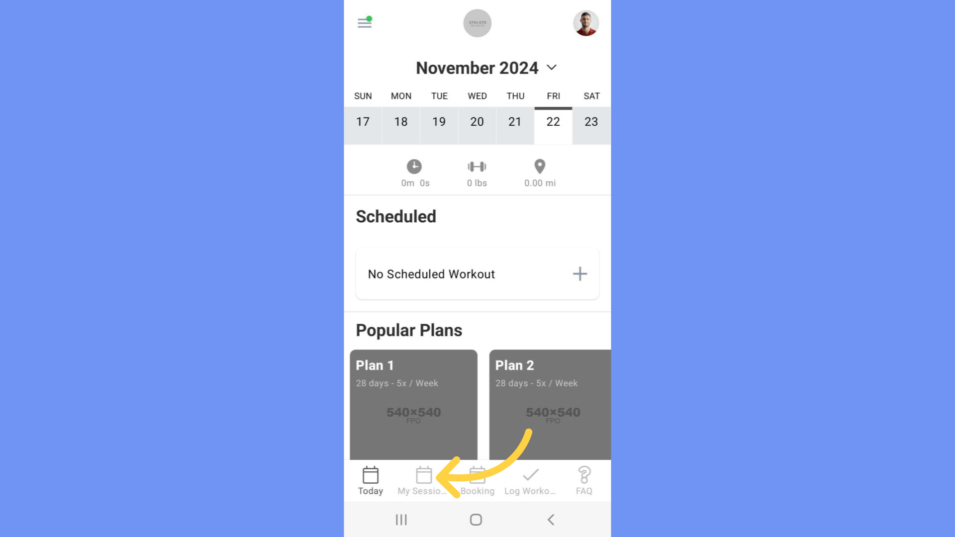Open the workout timer icon
This screenshot has height=537, width=955.
coord(414,166)
